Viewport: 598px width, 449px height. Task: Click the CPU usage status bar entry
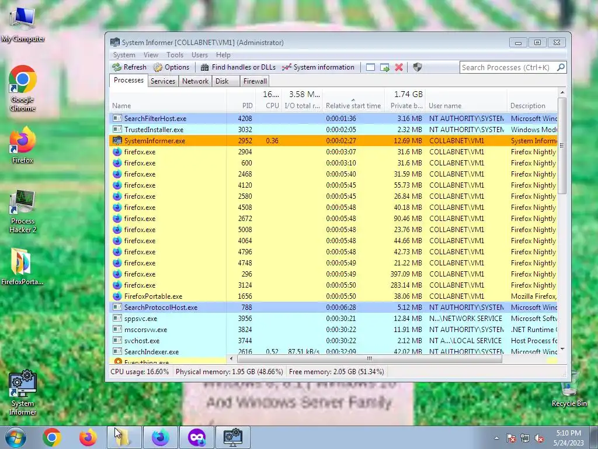[x=140, y=371]
